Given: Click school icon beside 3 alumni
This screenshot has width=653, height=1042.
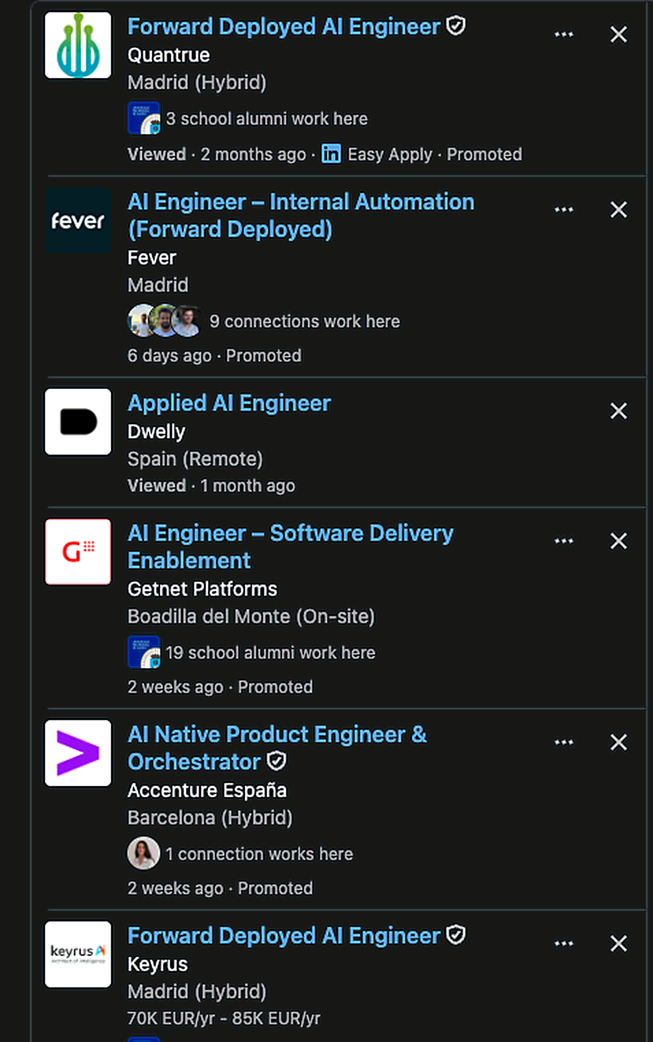Looking at the screenshot, I should (144, 118).
